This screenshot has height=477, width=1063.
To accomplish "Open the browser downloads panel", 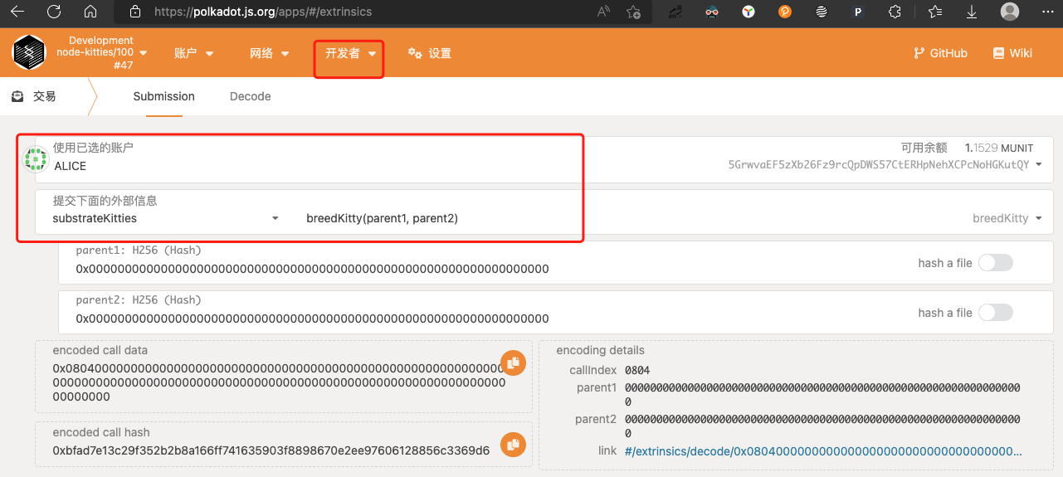I will coord(972,12).
